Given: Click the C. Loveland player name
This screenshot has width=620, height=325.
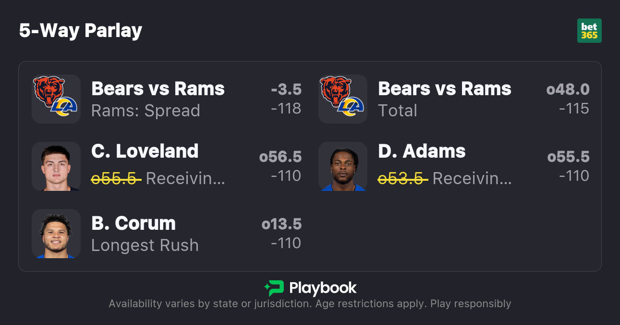Looking at the screenshot, I should (145, 151).
